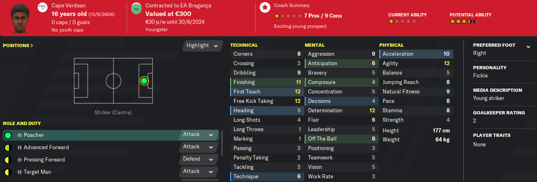Click the Technical attributes column header
Screen dimensions: 537x182
244,45
